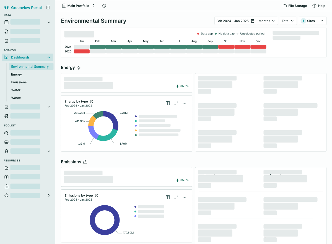Open the Waste dashboard item

click(16, 98)
